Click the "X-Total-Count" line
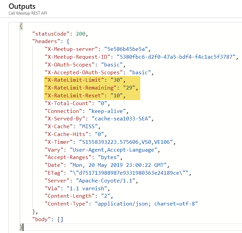 coord(77,103)
